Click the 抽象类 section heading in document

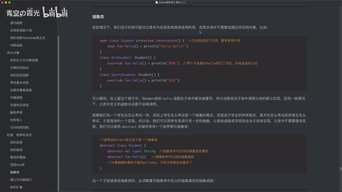tap(98, 17)
